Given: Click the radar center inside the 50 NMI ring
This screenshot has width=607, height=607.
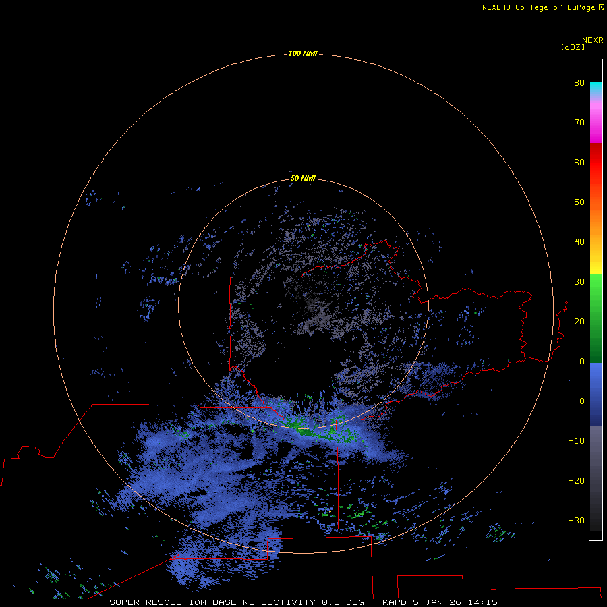Looking at the screenshot, I should tap(303, 305).
